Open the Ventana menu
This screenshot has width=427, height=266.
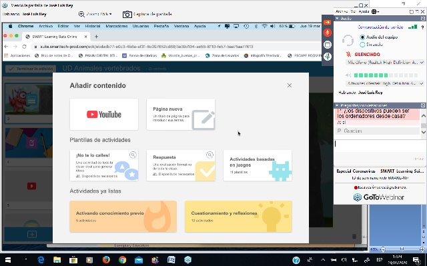coord(181,26)
